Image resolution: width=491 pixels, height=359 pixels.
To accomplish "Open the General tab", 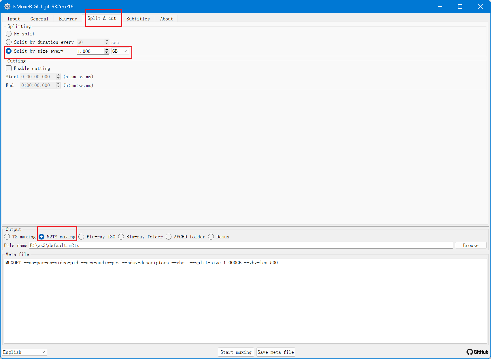I will click(39, 19).
